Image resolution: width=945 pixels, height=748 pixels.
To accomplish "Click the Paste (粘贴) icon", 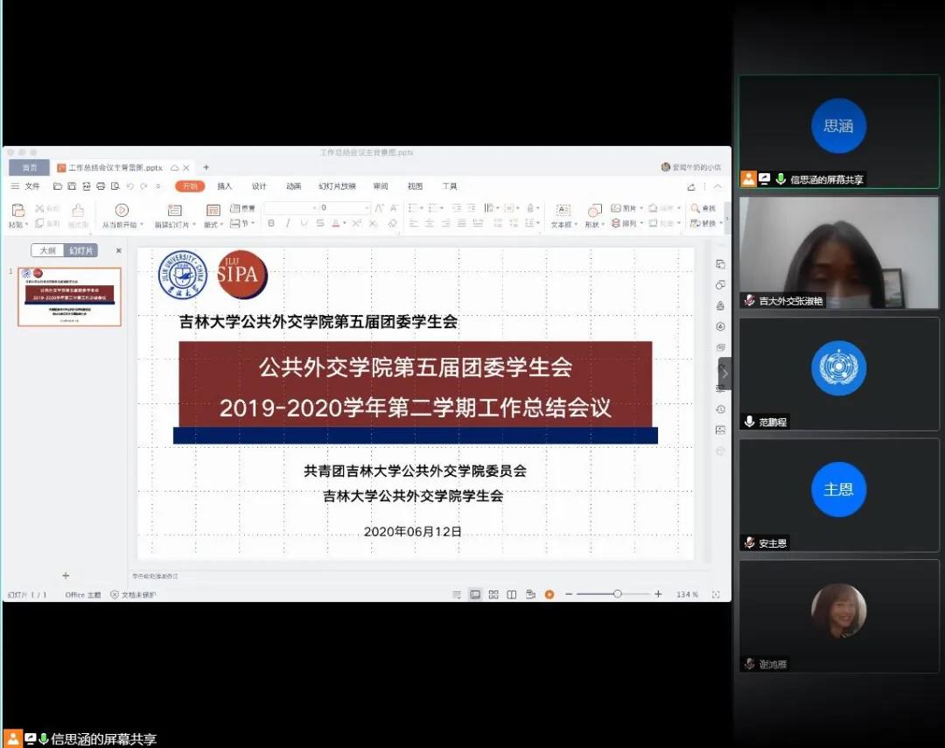I will [x=17, y=211].
